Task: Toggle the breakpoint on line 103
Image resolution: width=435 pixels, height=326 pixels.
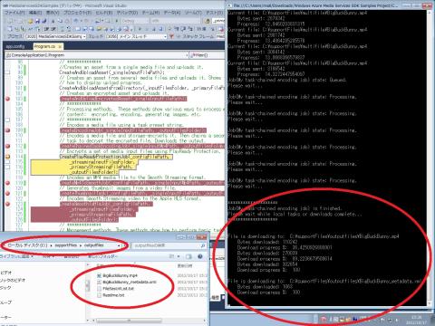Action: tap(8, 99)
